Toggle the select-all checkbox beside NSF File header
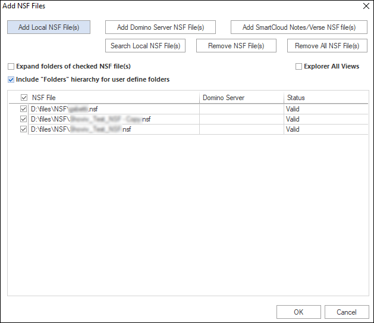The image size is (374, 323). click(24, 98)
